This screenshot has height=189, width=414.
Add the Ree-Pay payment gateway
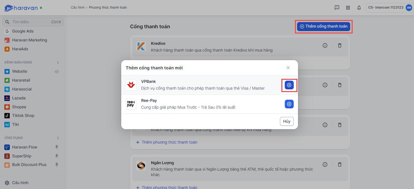(x=289, y=104)
